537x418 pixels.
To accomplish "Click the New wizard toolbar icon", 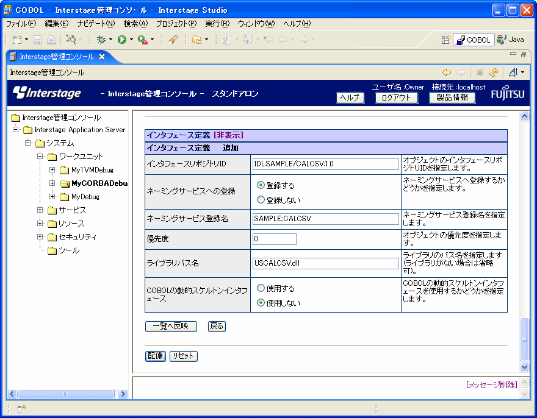I will [x=17, y=40].
